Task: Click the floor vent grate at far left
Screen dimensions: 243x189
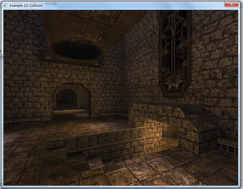Action: click(22, 123)
